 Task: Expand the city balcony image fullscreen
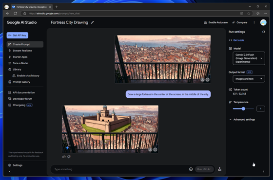click(x=207, y=80)
